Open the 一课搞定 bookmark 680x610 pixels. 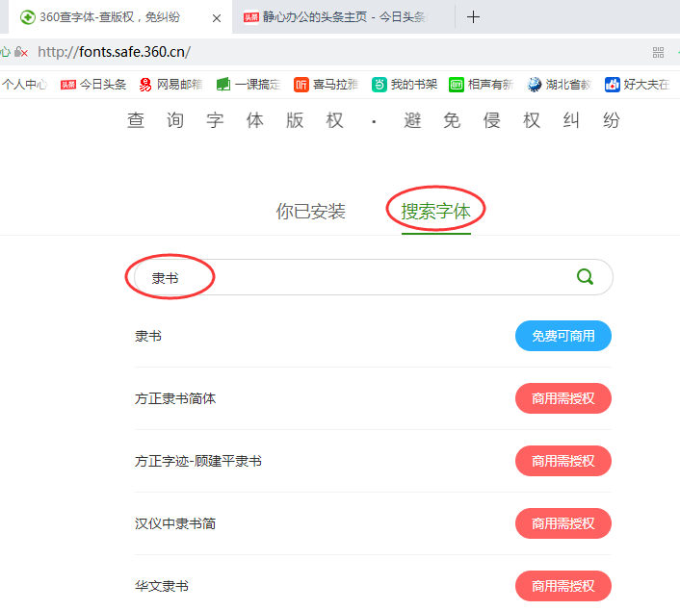(x=248, y=85)
